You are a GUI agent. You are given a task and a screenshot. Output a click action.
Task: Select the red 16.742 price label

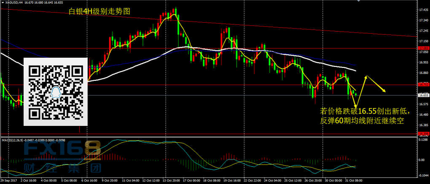coord(423,85)
